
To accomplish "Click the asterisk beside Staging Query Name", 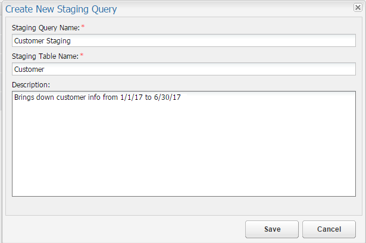I will (x=83, y=28).
